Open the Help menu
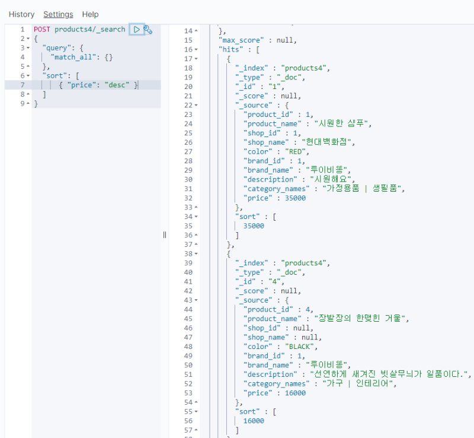Viewport: 474px width, 438px height. coord(90,14)
